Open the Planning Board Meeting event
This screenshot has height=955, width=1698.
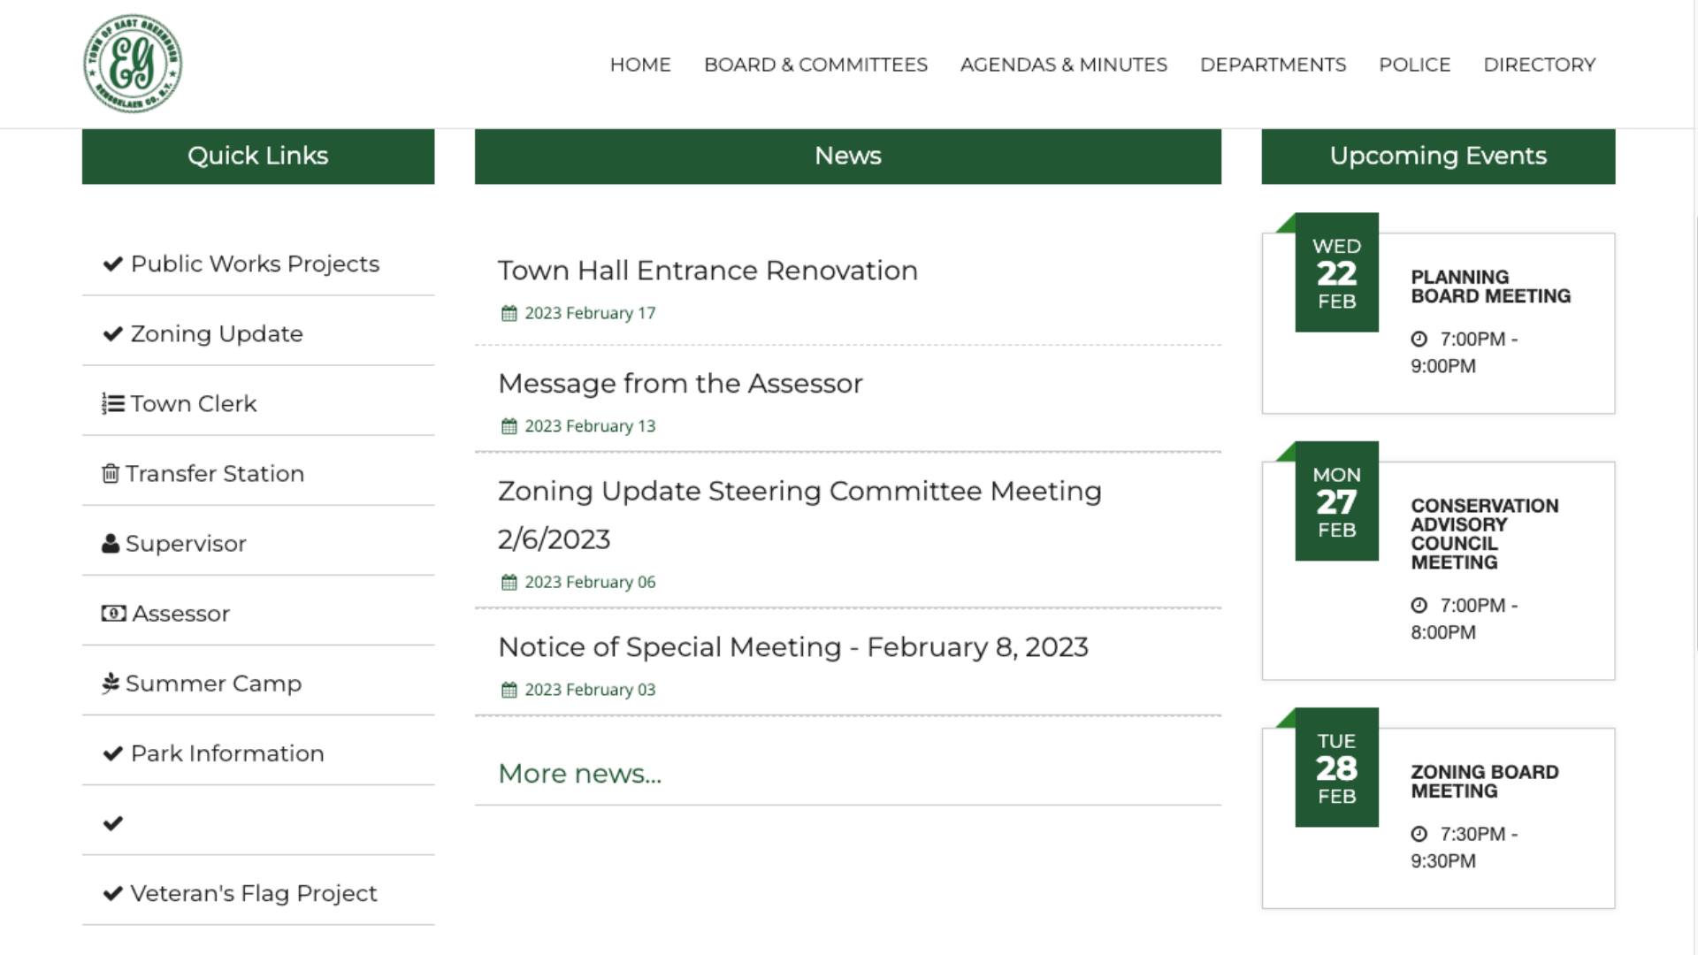pos(1490,286)
